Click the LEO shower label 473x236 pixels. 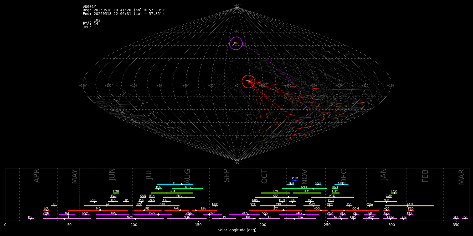coord(307,191)
